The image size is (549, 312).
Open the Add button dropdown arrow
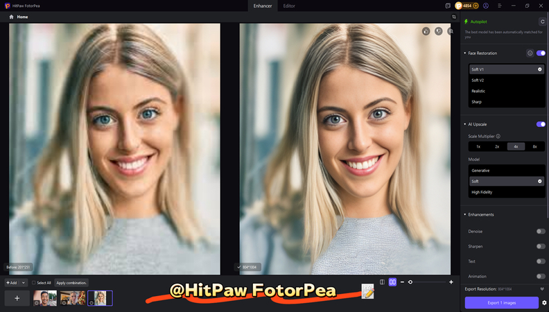pyautogui.click(x=24, y=283)
